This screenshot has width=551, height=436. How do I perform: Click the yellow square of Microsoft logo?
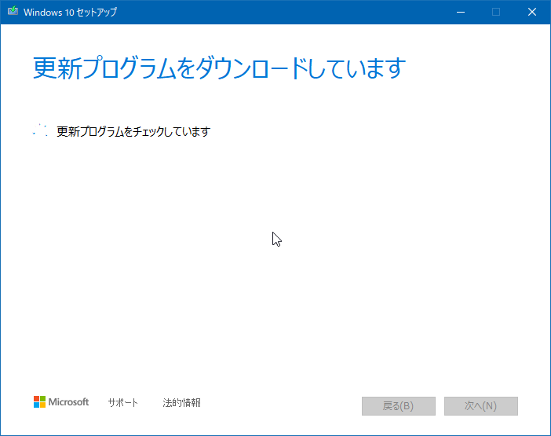[42, 405]
